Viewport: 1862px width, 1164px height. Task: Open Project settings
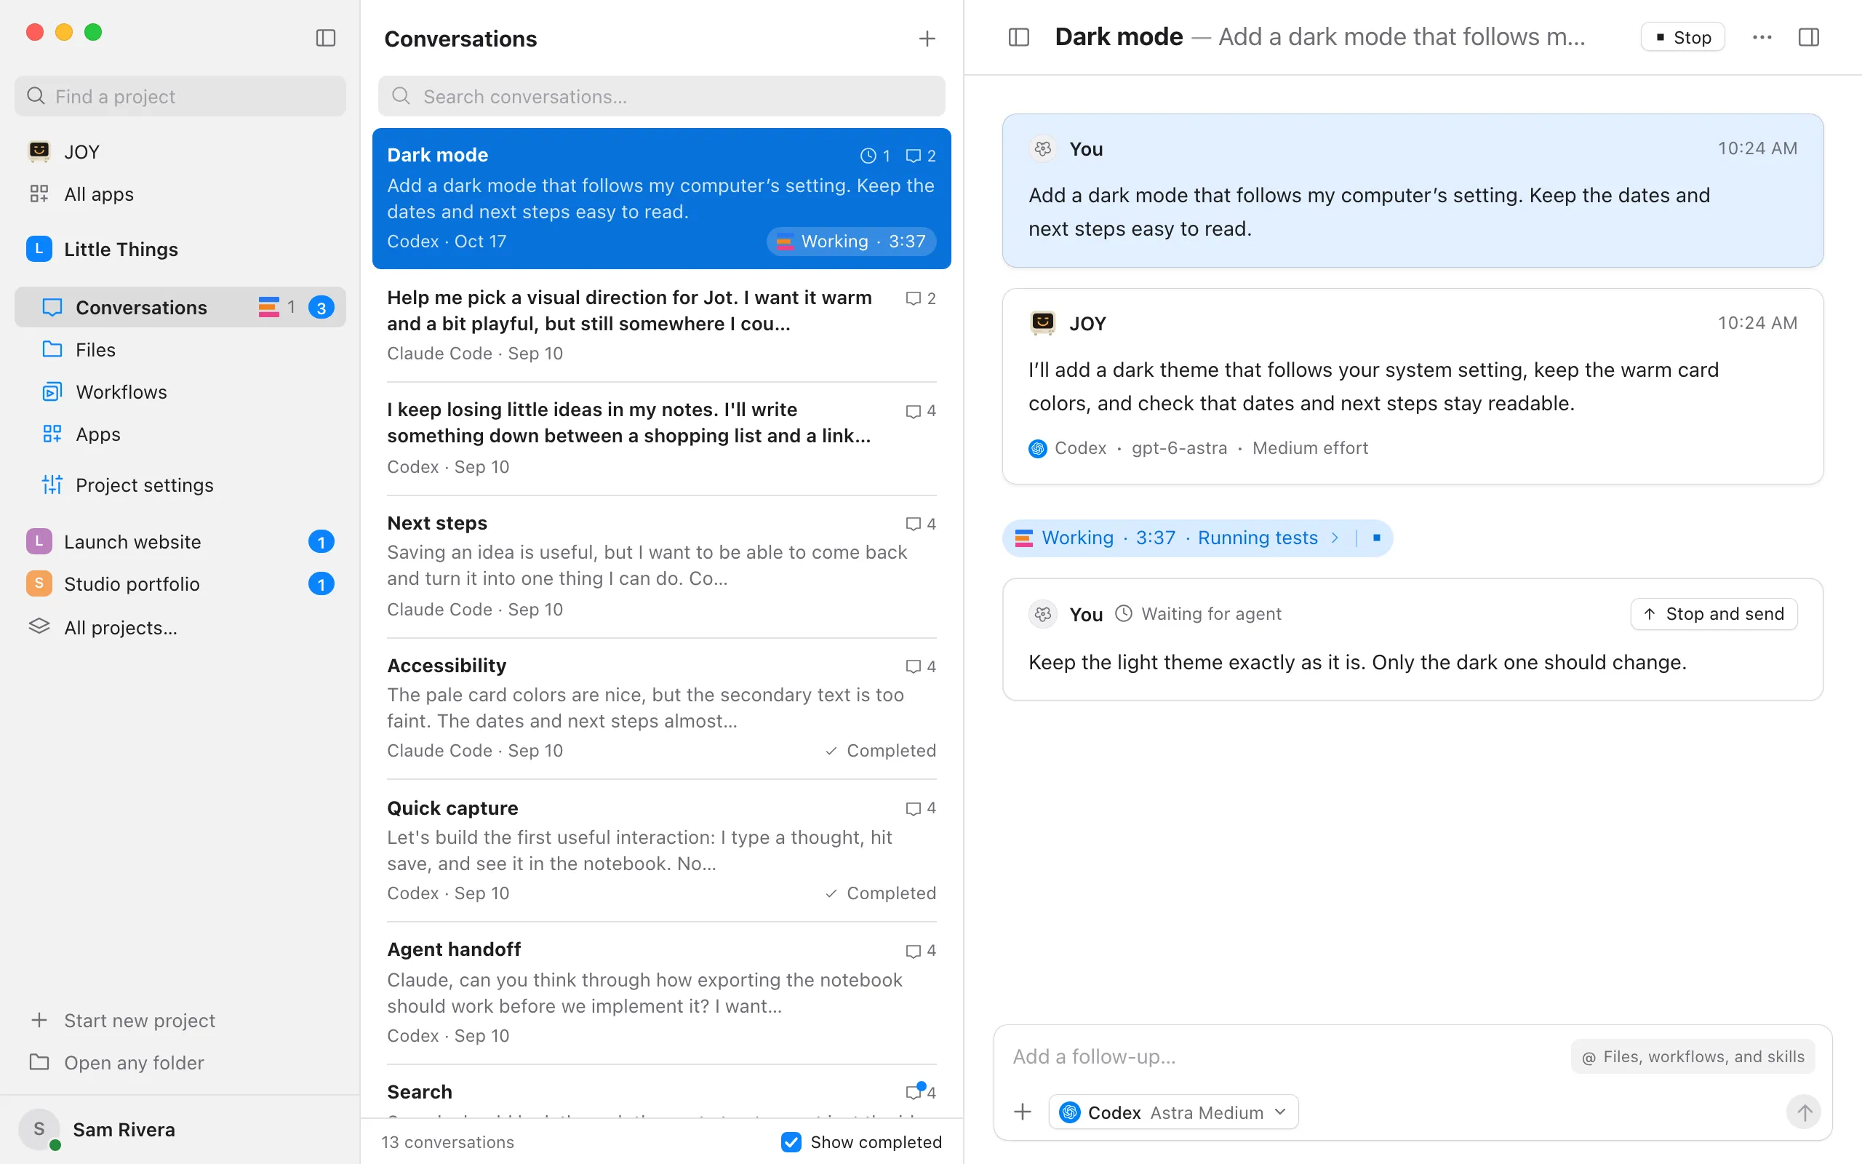(x=180, y=485)
